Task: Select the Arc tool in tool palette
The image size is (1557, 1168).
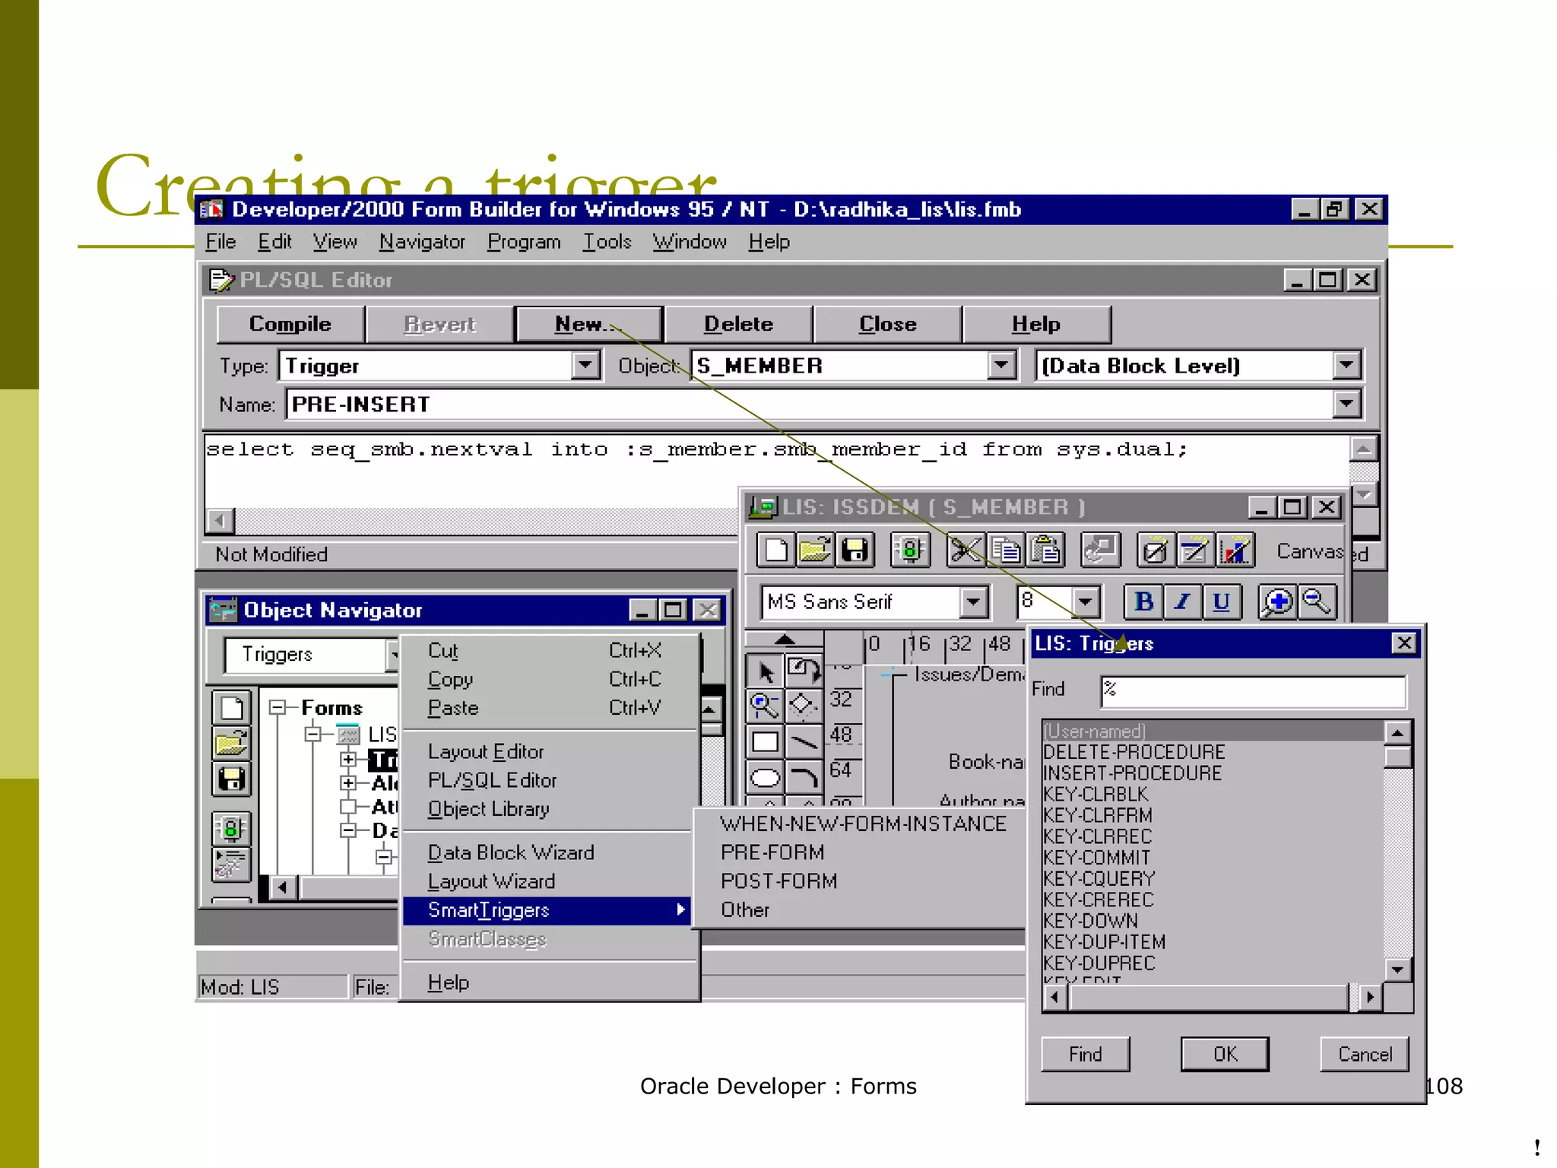Action: (804, 777)
